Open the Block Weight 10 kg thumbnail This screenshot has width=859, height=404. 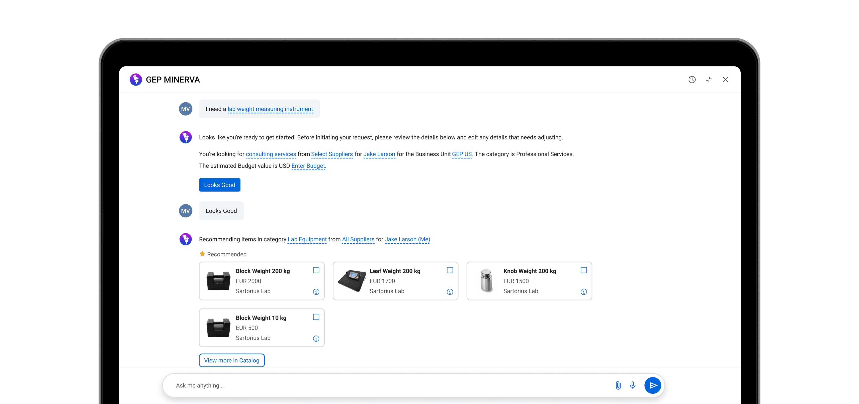tap(218, 328)
